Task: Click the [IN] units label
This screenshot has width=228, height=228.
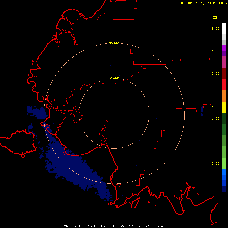Action: coord(216,17)
